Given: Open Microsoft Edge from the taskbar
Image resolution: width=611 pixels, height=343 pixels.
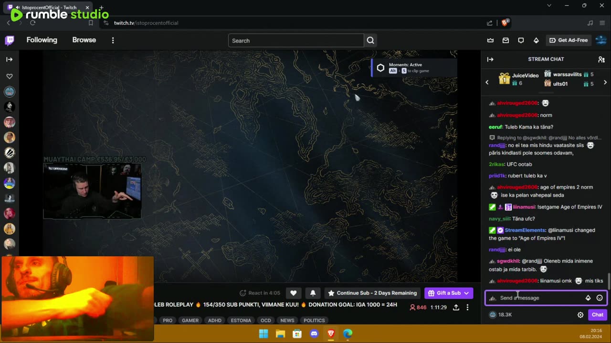Looking at the screenshot, I should [348, 333].
